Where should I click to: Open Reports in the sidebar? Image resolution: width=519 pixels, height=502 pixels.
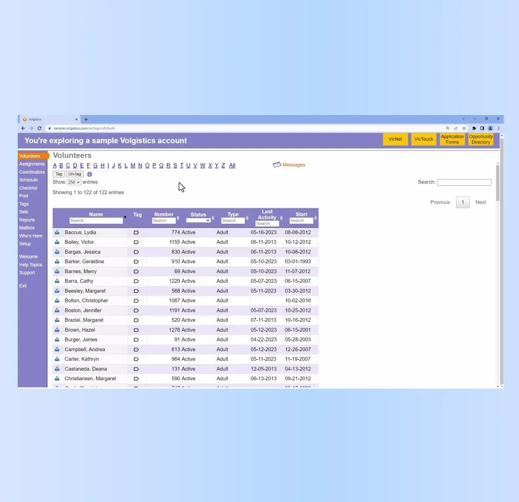27,220
